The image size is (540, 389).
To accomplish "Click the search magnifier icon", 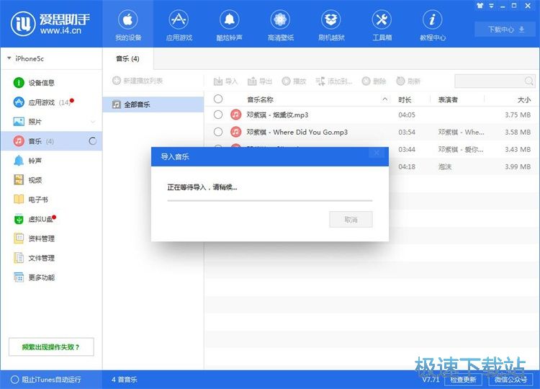I will [528, 81].
